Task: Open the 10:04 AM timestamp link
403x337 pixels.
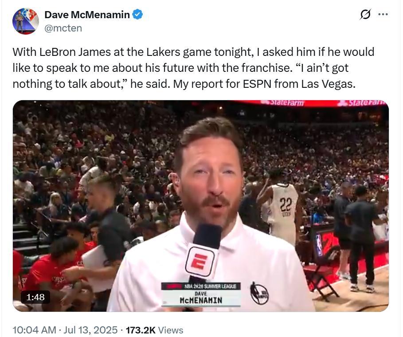Action: coord(34,330)
